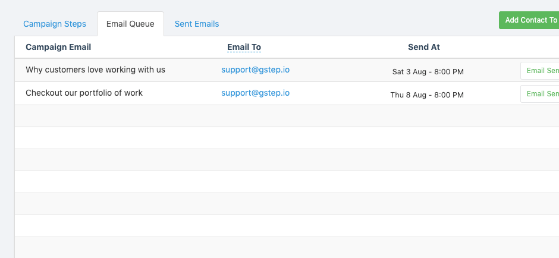Switch to the Sent Emails tab
The width and height of the screenshot is (559, 258).
(197, 24)
